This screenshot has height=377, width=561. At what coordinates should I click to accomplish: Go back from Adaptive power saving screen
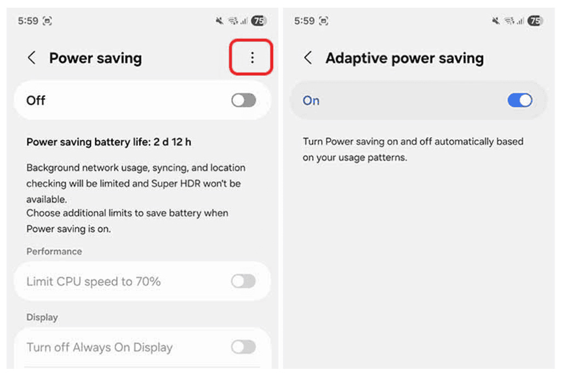pyautogui.click(x=308, y=58)
